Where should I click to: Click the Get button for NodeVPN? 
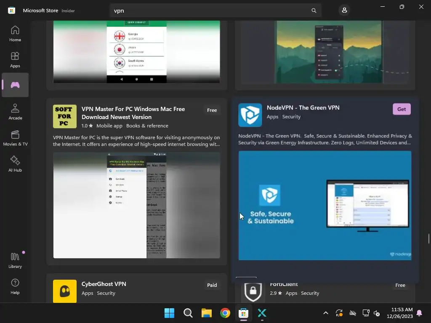coord(401,109)
